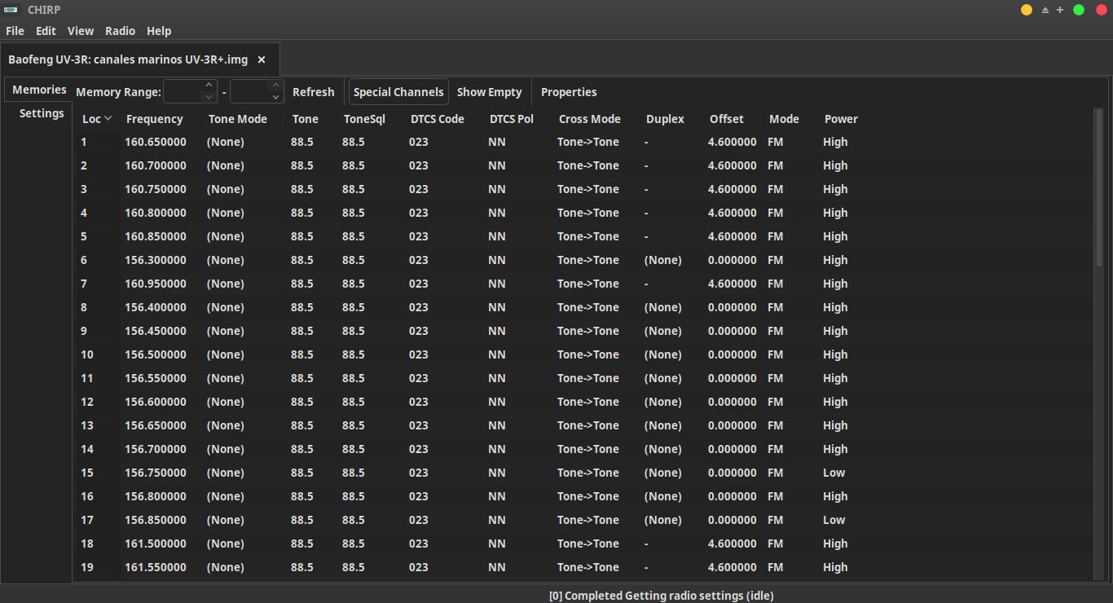This screenshot has height=603, width=1113.
Task: Click the Cross Mode column header
Action: tap(590, 119)
